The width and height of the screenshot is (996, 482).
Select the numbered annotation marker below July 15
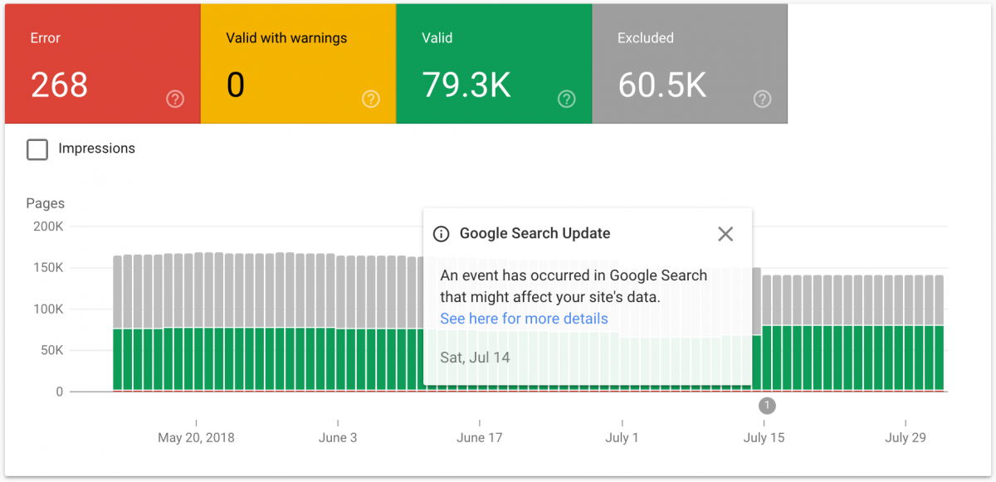(x=767, y=406)
